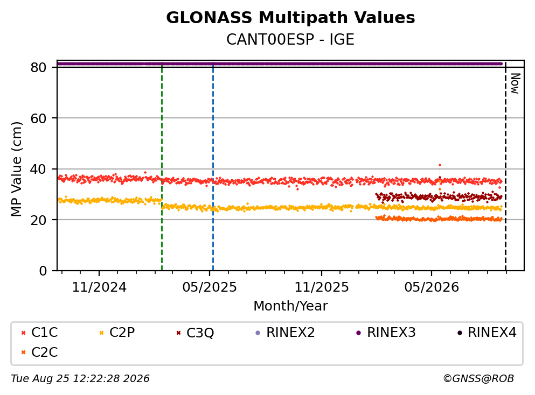Click the blue dashed vertical event line
The image size is (535, 395).
pyautogui.click(x=213, y=167)
